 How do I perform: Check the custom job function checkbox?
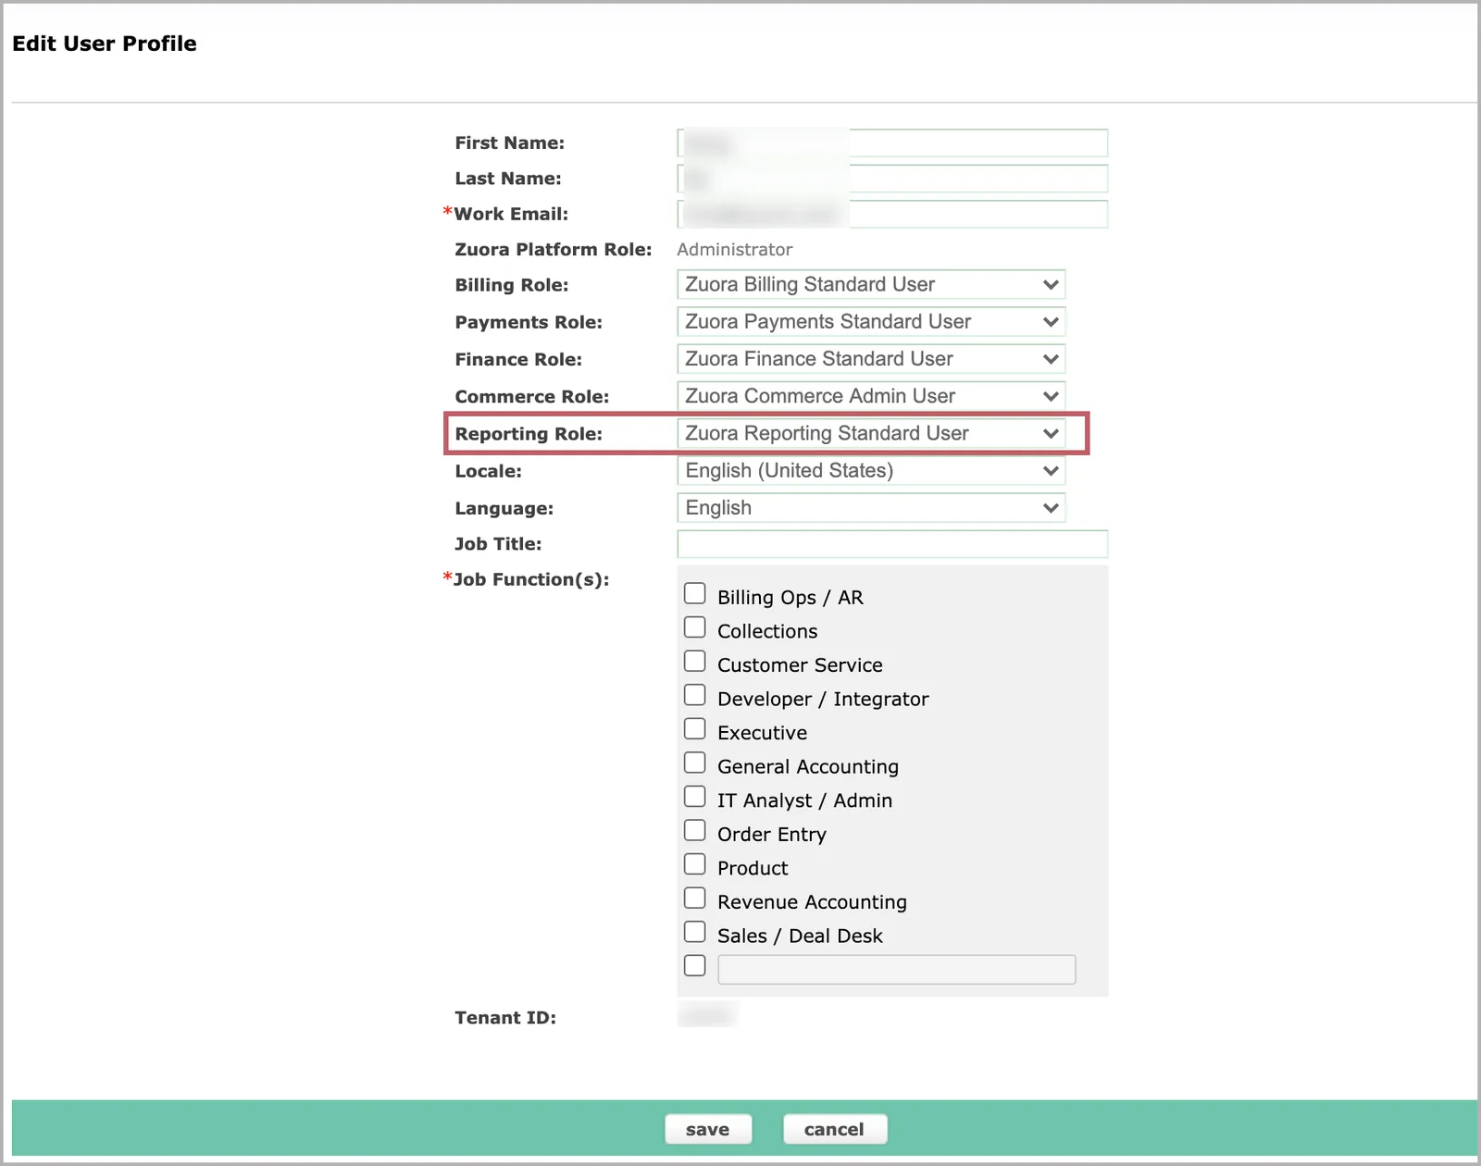pos(695,966)
